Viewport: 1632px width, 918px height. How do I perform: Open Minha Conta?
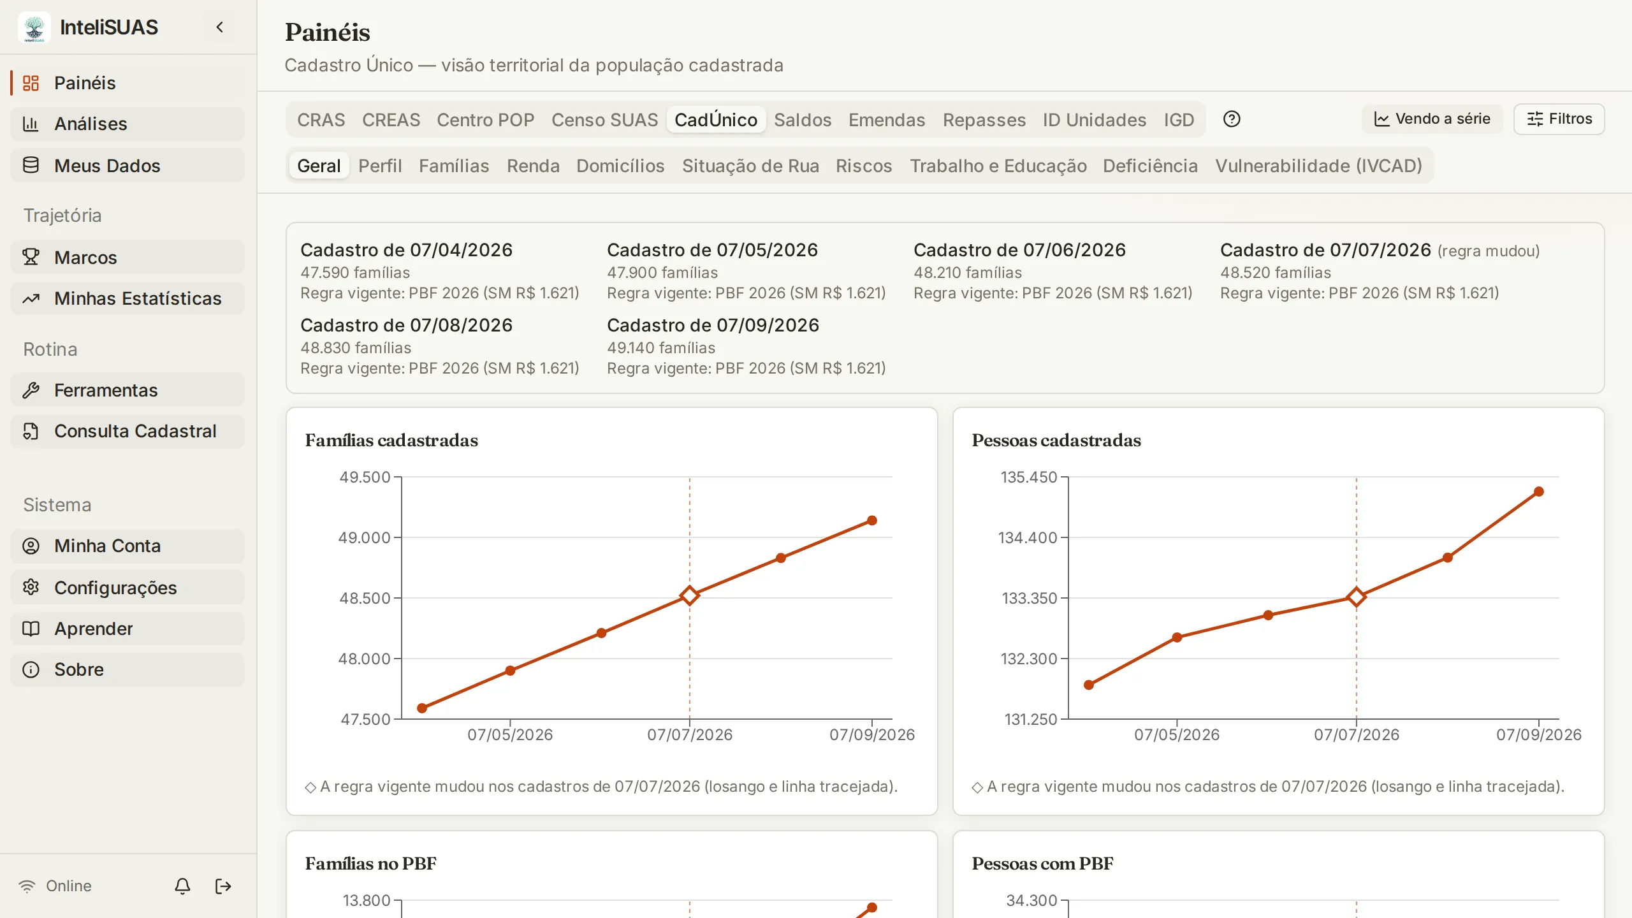click(127, 546)
